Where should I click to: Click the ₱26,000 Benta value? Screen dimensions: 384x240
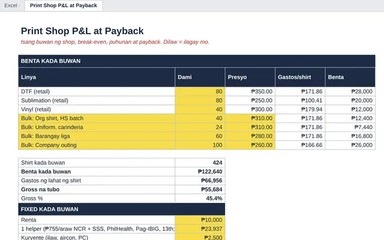pos(350,145)
